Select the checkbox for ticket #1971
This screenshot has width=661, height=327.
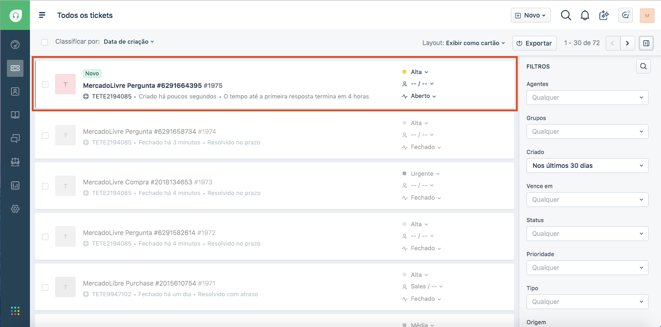(x=45, y=287)
